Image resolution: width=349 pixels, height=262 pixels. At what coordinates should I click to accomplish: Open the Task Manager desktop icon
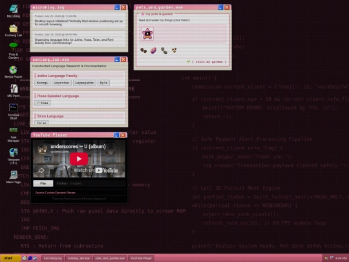point(14,135)
